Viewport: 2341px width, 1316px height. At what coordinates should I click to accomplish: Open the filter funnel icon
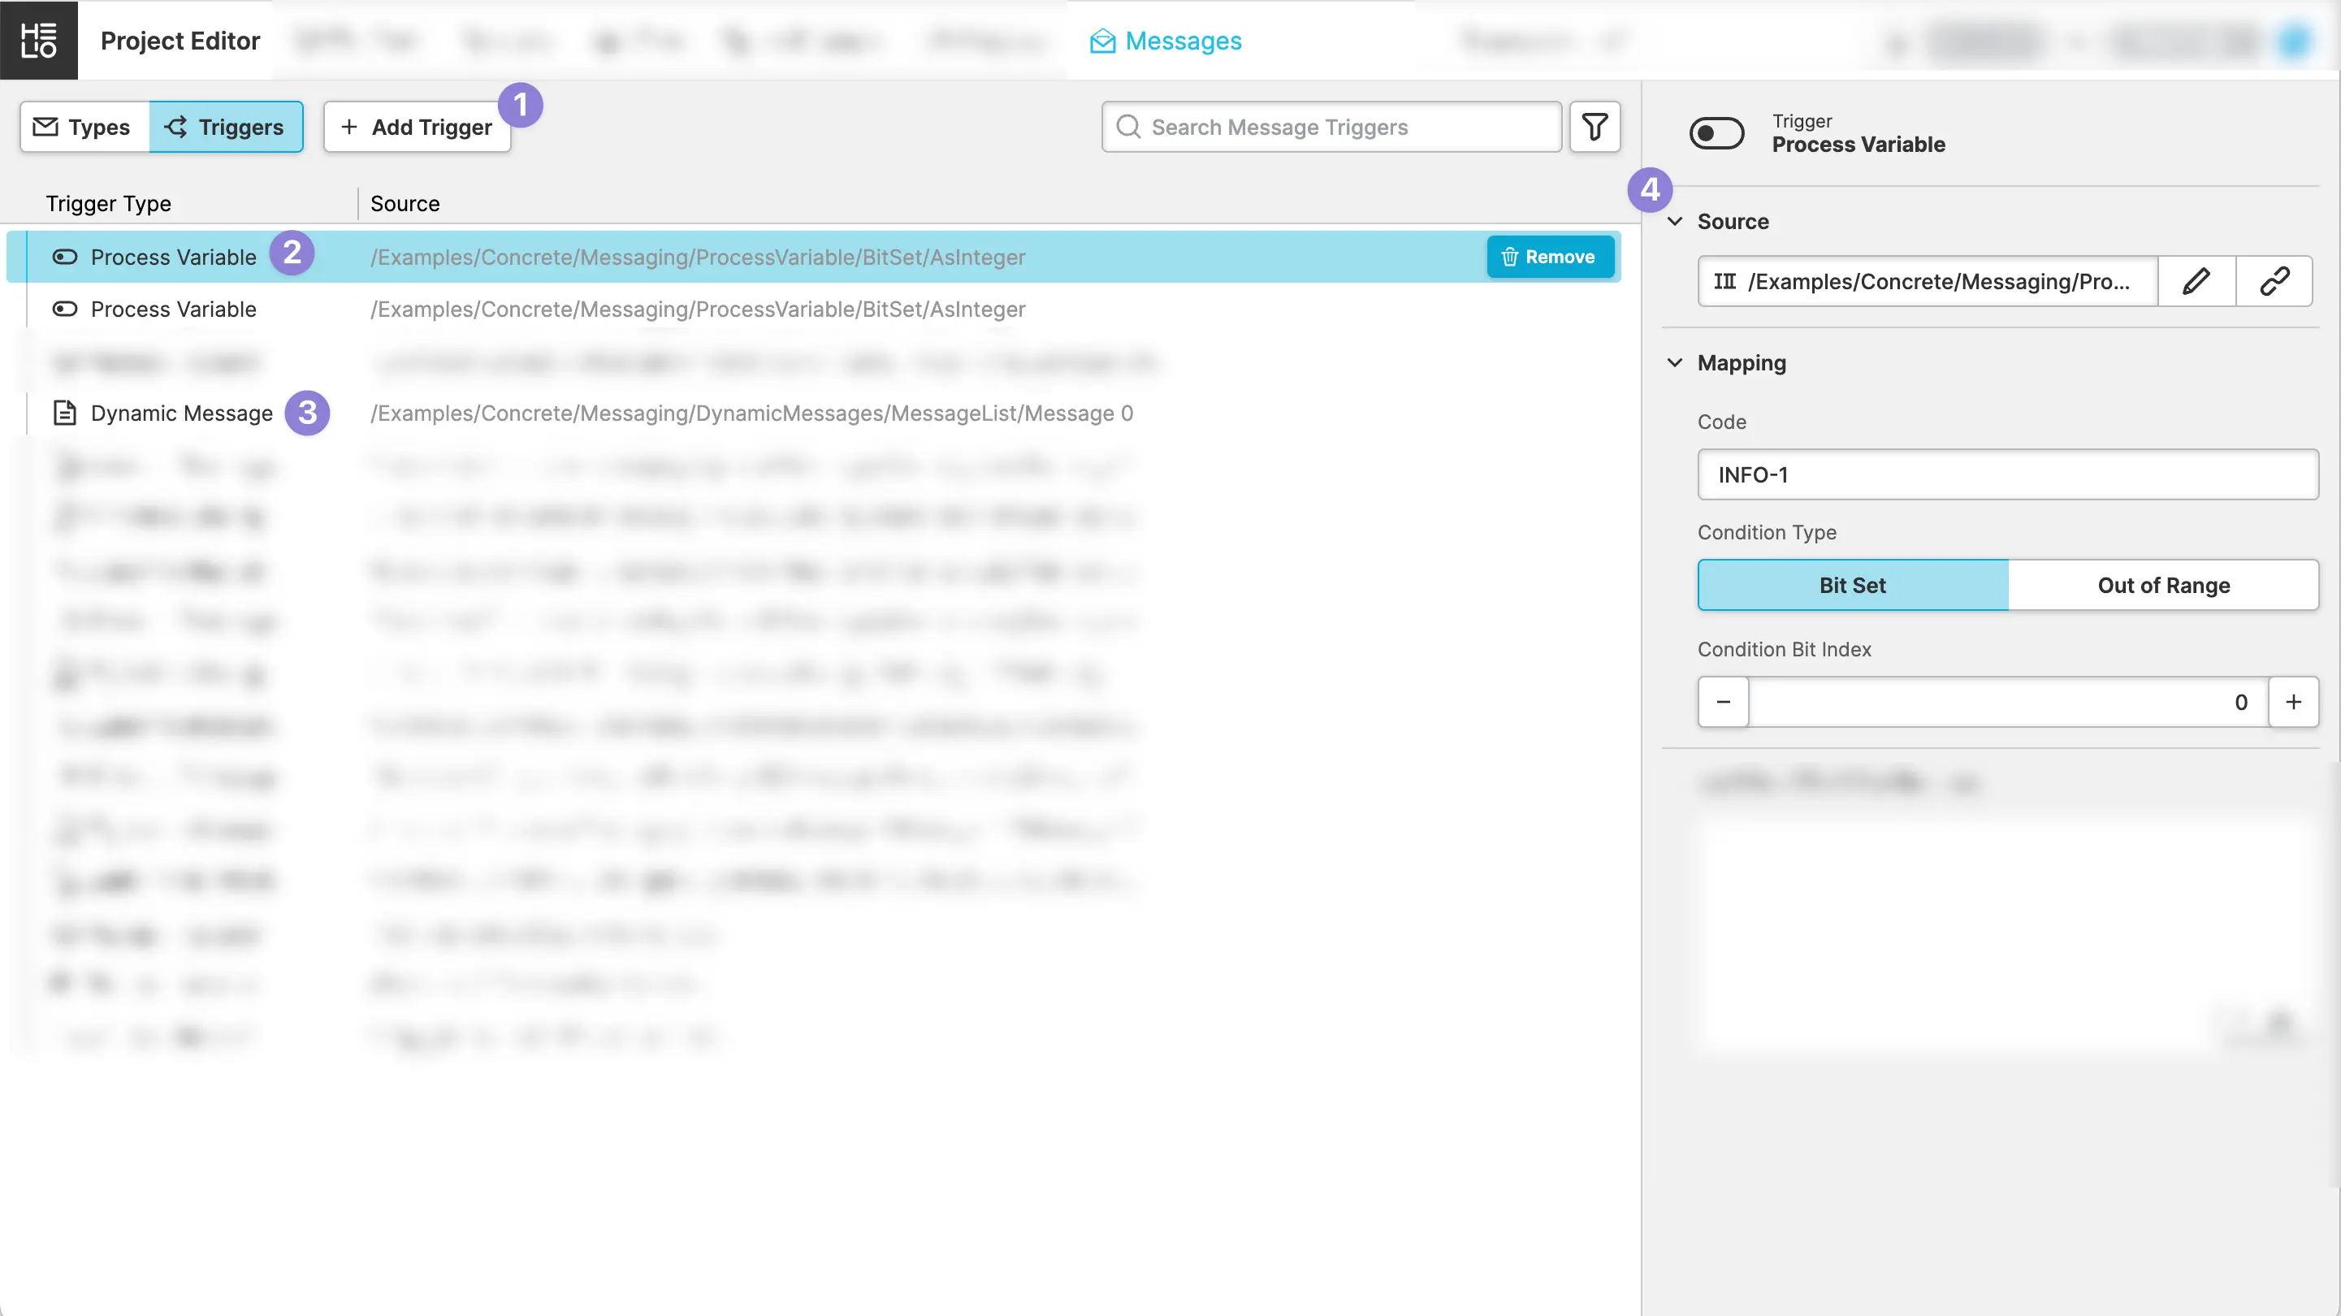click(x=1595, y=128)
